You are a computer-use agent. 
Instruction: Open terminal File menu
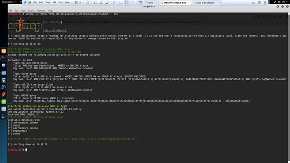coord(10,11)
